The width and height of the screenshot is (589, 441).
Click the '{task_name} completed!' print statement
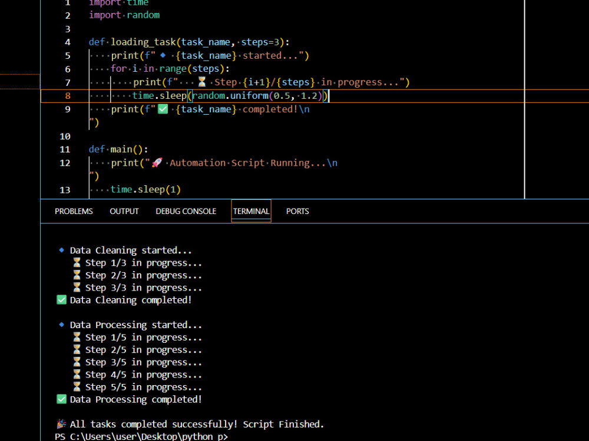click(x=210, y=109)
